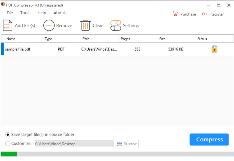The height and width of the screenshot is (161, 234).
Task: Click the customize path input field
Action: (x=74, y=144)
